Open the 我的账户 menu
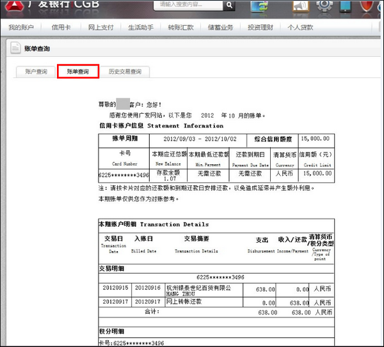 click(21, 27)
